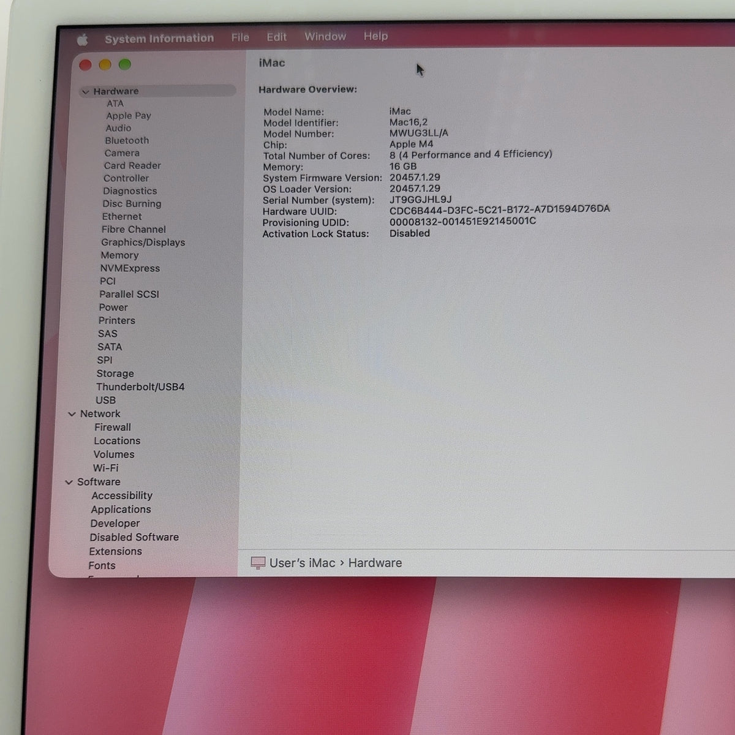Image resolution: width=735 pixels, height=735 pixels.
Task: Select SATA in the sidebar
Action: (110, 347)
